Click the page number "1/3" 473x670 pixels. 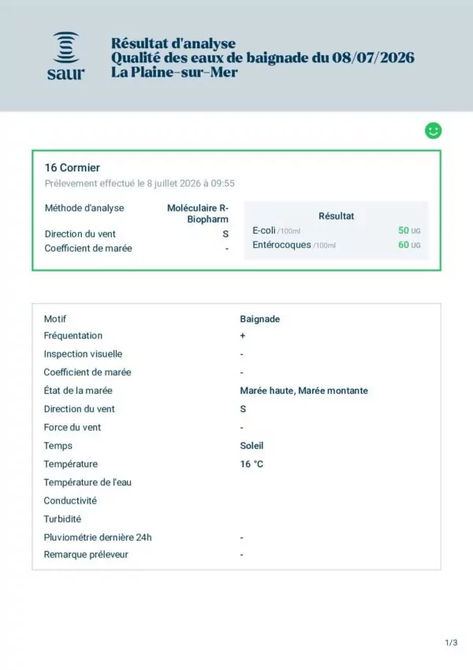click(451, 642)
